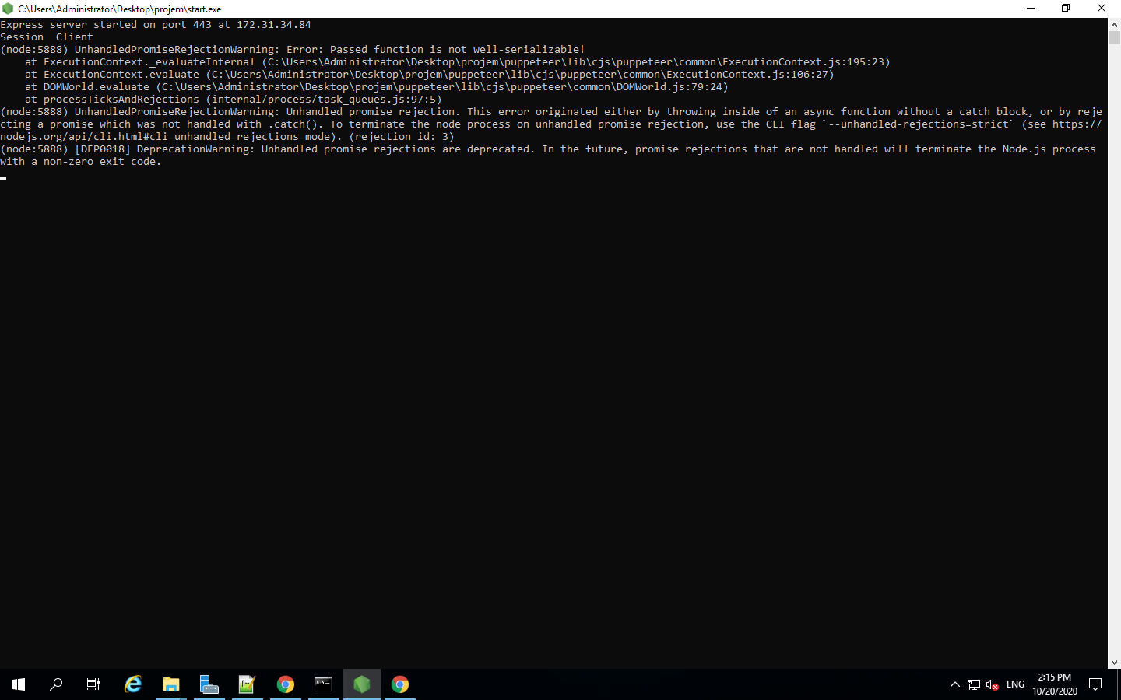Switch to Notepad++ taskbar icon
1121x700 pixels.
pyautogui.click(x=248, y=684)
